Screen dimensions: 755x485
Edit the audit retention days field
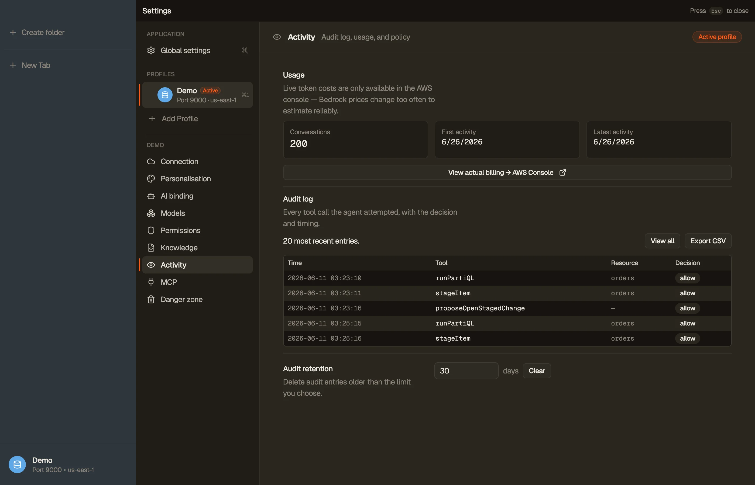coord(466,371)
